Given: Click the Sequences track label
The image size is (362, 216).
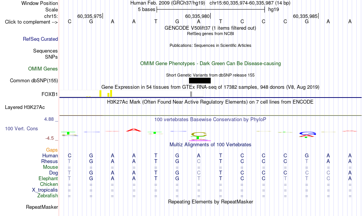Looking at the screenshot, I should [x=45, y=51].
